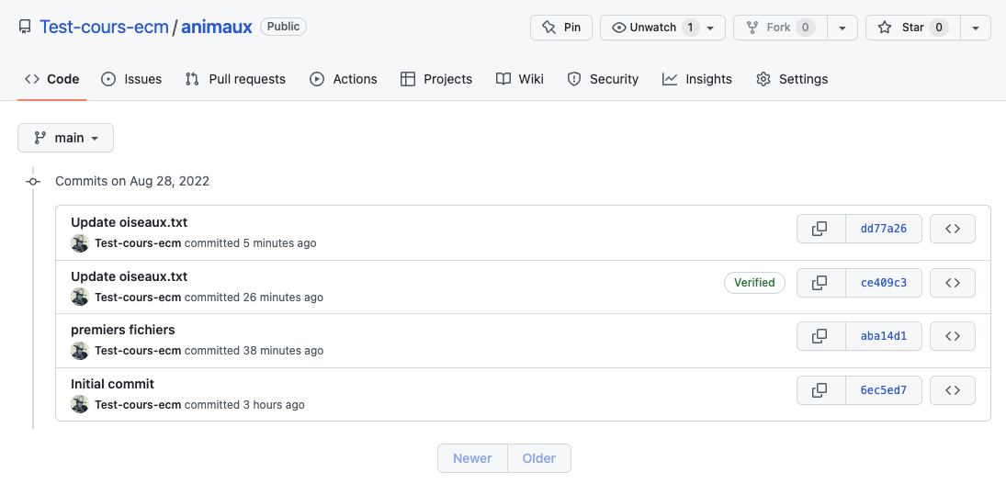Copy full SHA for commit 6ec5ed7
Screen dimensions: 1006x495
pos(819,390)
